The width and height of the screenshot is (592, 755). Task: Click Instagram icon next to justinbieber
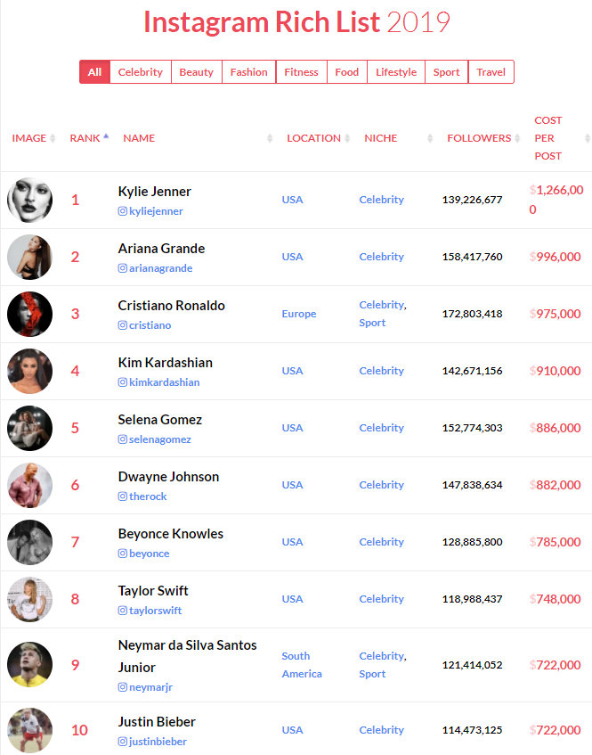click(123, 742)
